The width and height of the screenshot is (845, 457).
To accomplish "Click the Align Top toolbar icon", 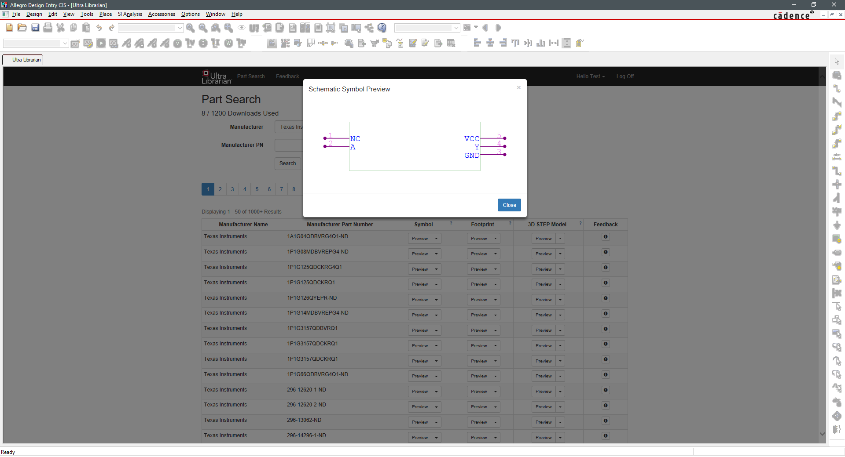I will [515, 43].
